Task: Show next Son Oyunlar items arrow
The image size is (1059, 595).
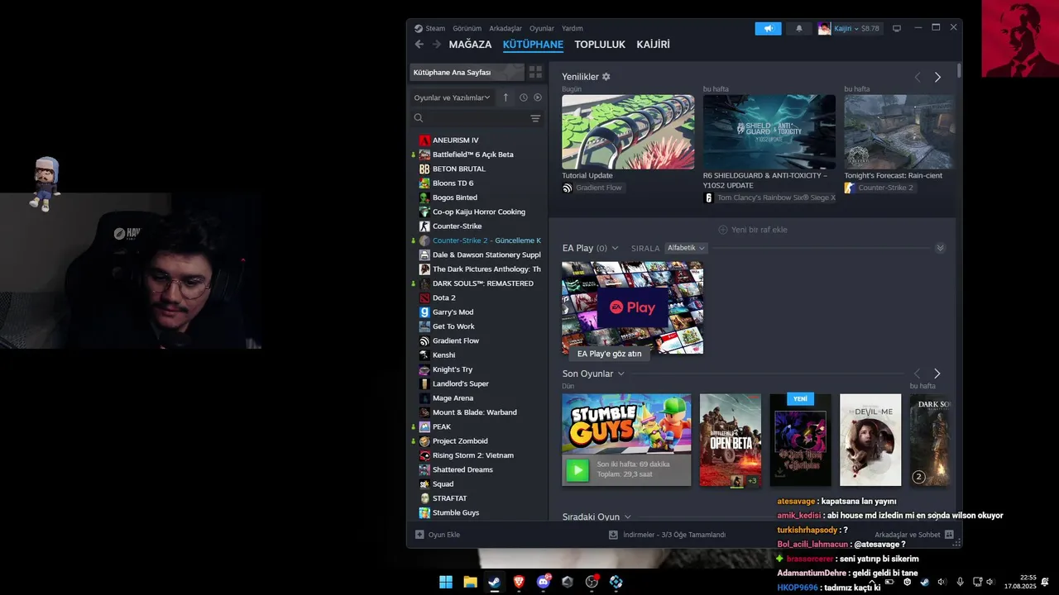Action: pos(937,374)
